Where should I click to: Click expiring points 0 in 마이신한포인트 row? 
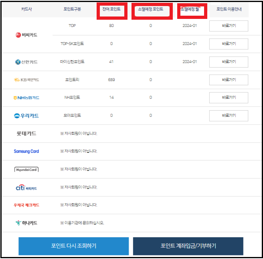click(x=151, y=62)
